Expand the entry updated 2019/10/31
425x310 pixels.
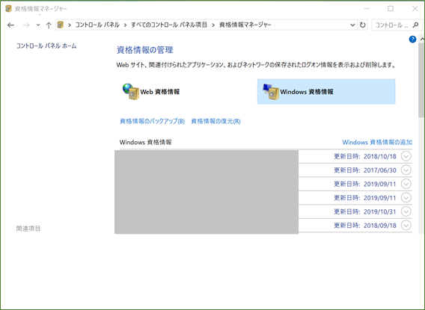[406, 211]
